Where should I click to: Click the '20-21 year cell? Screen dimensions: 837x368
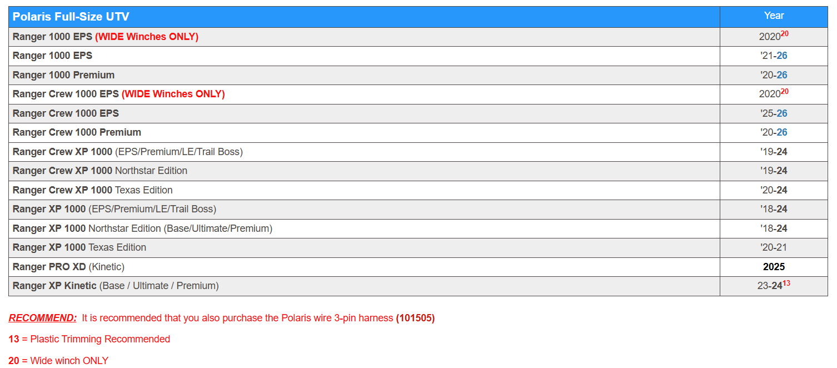(x=774, y=247)
